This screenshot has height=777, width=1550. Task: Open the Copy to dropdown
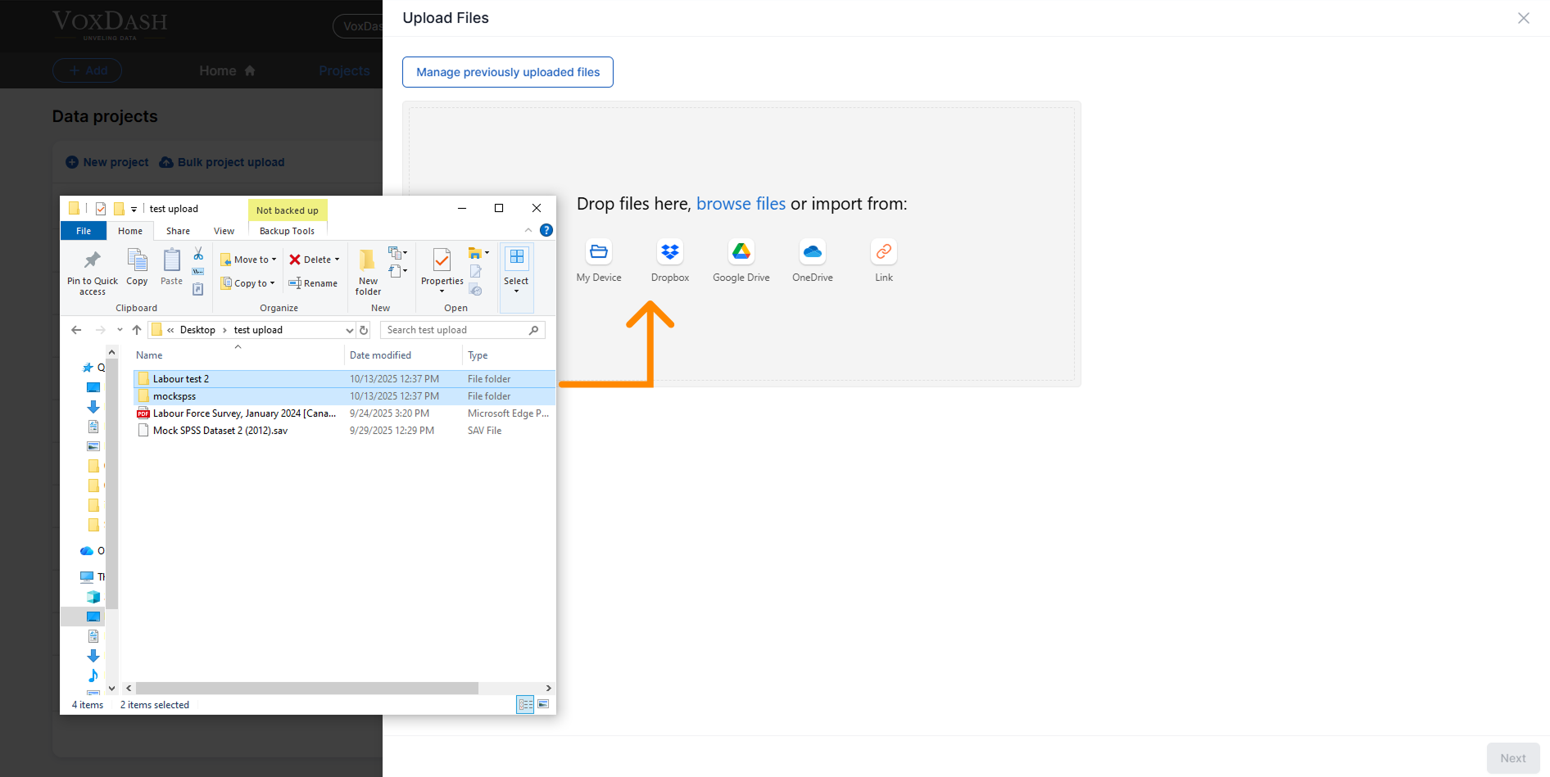pyautogui.click(x=247, y=283)
